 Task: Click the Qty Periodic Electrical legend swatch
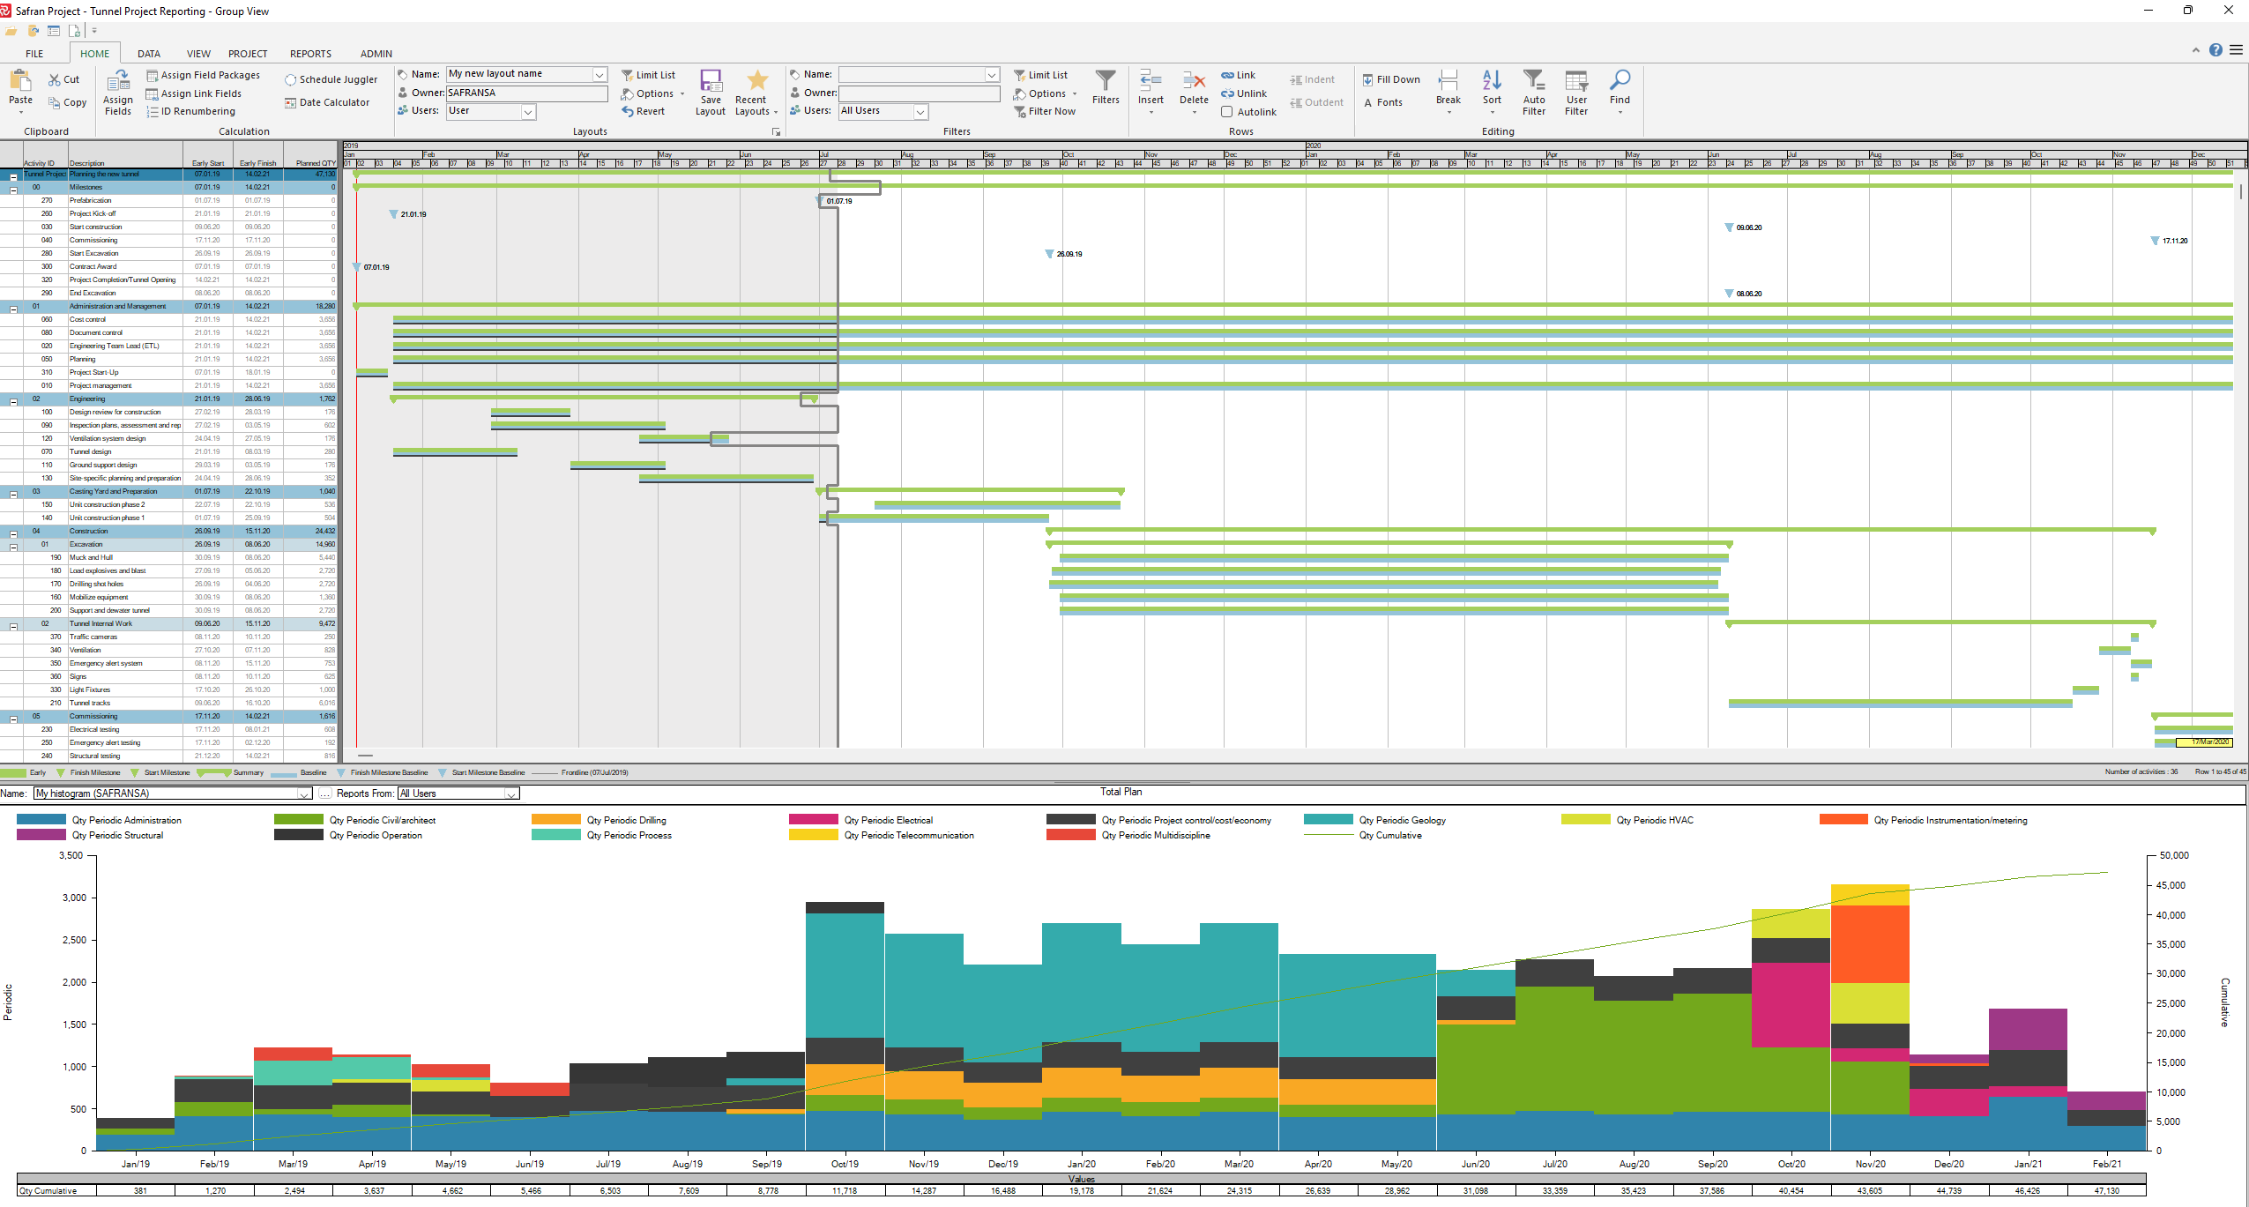pos(814,820)
